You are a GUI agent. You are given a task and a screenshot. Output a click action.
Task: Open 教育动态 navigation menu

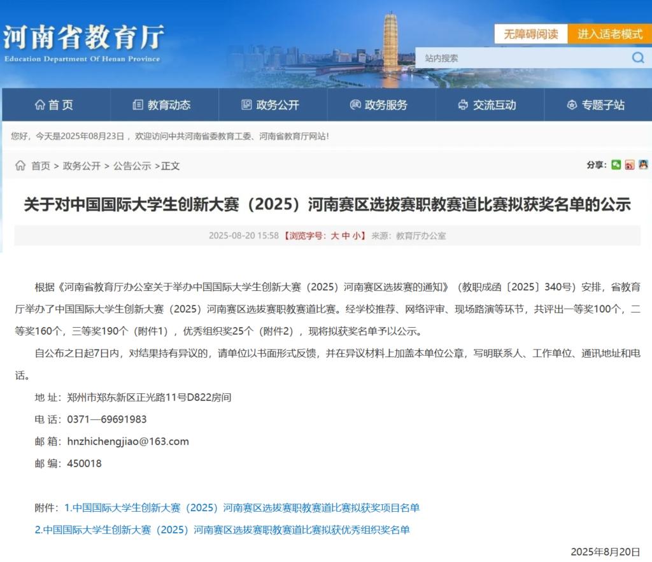coord(162,105)
